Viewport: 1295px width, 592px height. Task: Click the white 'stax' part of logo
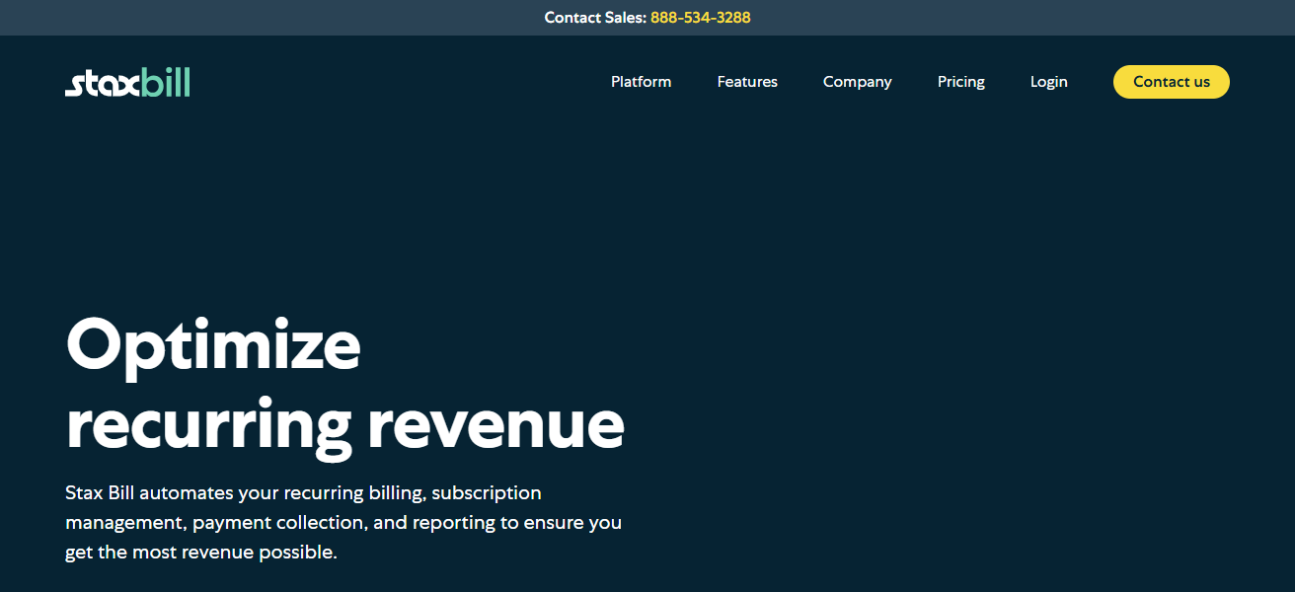103,85
